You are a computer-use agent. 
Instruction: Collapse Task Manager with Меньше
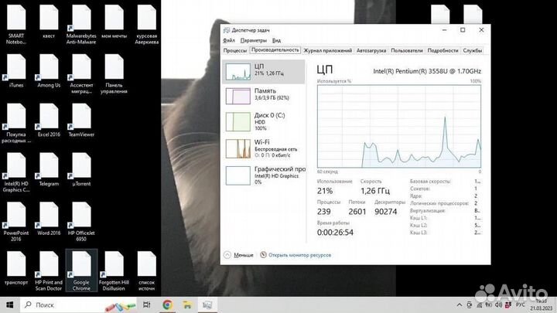[x=239, y=255]
